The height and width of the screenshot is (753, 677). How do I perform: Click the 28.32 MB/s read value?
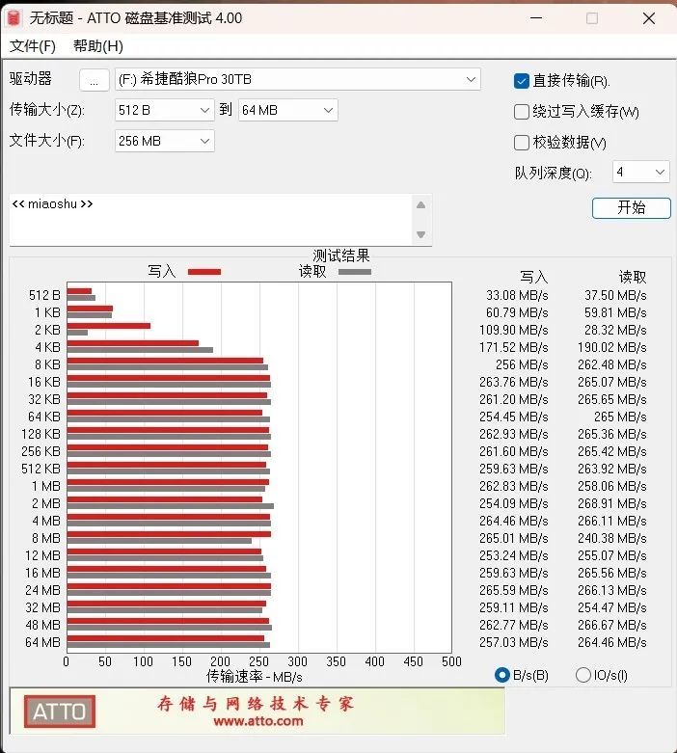pos(615,330)
